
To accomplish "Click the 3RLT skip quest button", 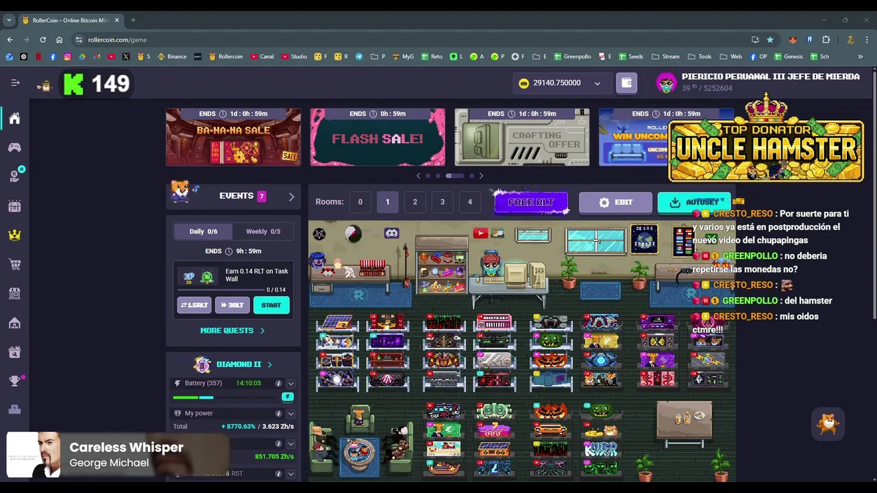I will pos(232,305).
